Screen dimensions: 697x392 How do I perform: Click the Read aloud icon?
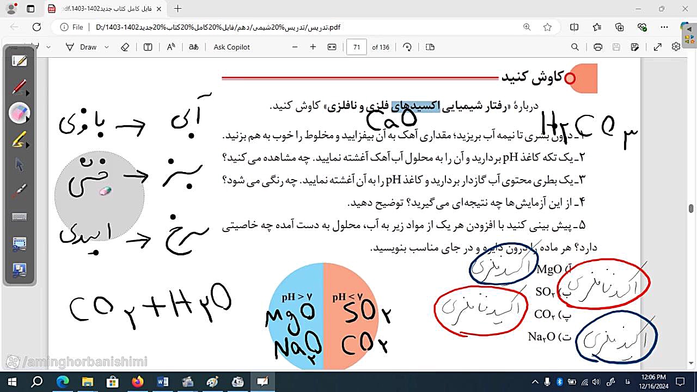171,47
